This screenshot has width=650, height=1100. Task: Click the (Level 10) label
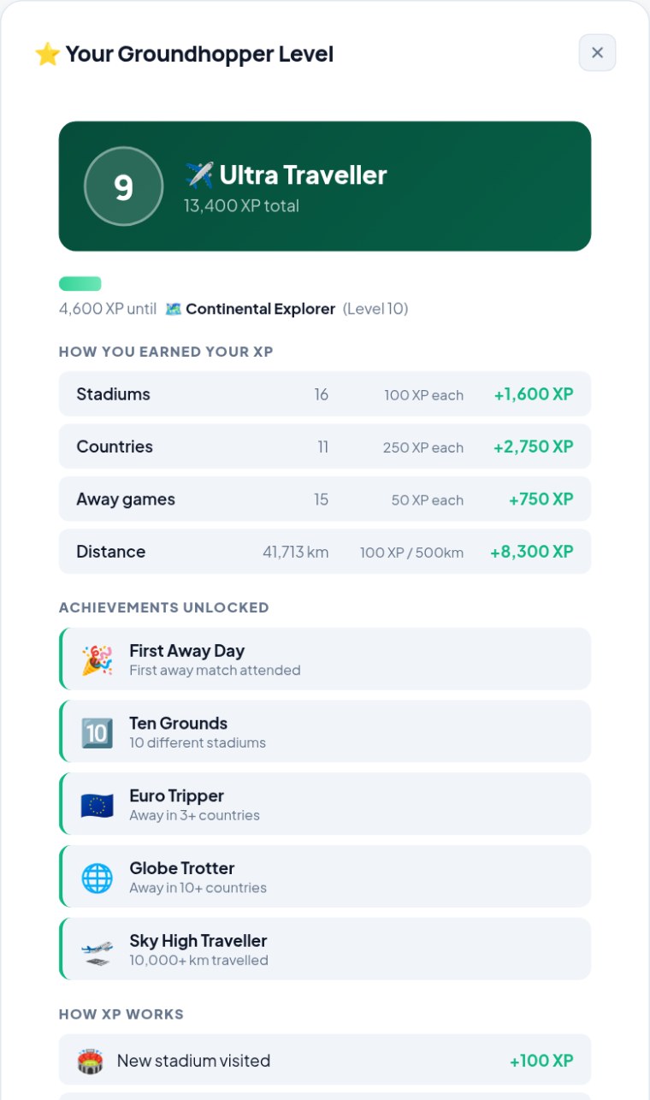pyautogui.click(x=375, y=309)
